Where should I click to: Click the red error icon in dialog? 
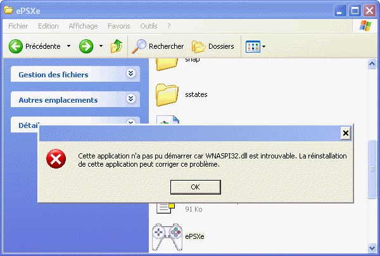[56, 159]
